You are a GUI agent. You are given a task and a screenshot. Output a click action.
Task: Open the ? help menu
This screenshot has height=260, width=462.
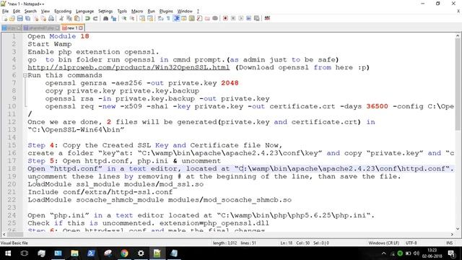click(x=198, y=12)
